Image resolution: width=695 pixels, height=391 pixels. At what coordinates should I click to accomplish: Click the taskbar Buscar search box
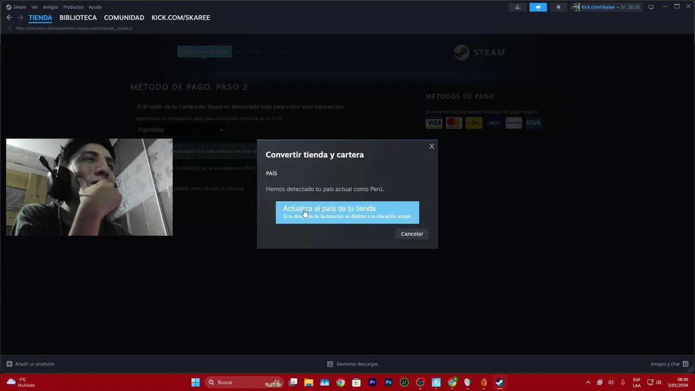point(244,382)
